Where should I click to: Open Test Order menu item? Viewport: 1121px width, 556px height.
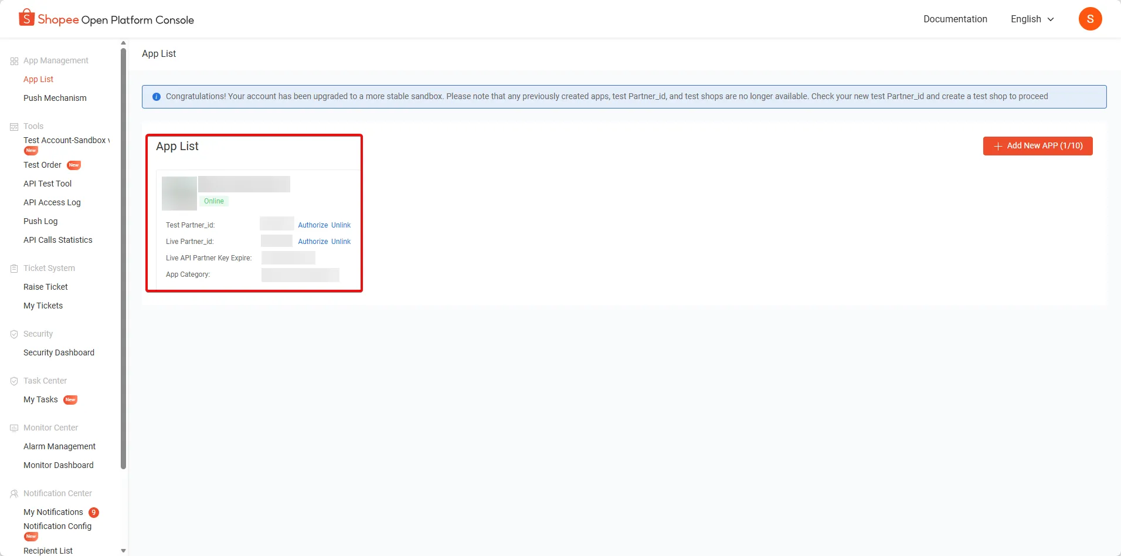(42, 165)
